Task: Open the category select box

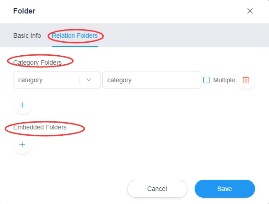Action: (57, 80)
